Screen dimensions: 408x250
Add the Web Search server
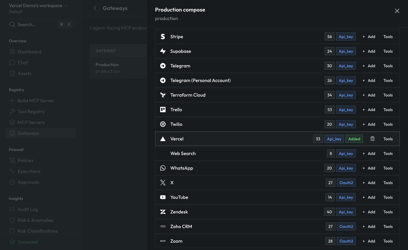tap(369, 153)
